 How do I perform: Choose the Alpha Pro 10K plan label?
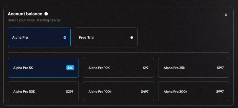tap(99, 68)
